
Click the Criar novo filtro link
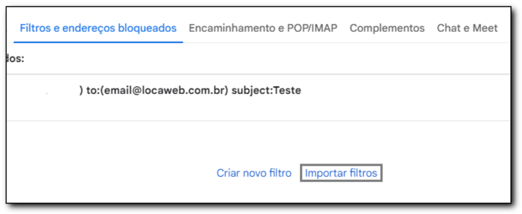click(x=253, y=173)
